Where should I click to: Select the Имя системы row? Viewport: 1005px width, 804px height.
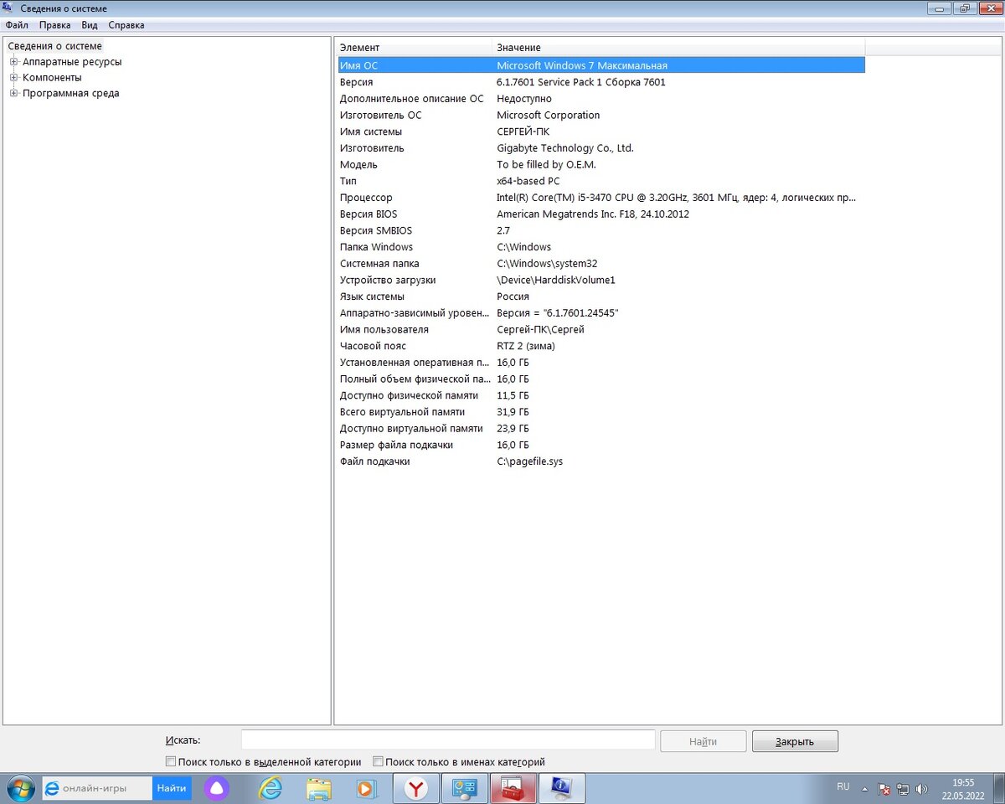click(600, 131)
